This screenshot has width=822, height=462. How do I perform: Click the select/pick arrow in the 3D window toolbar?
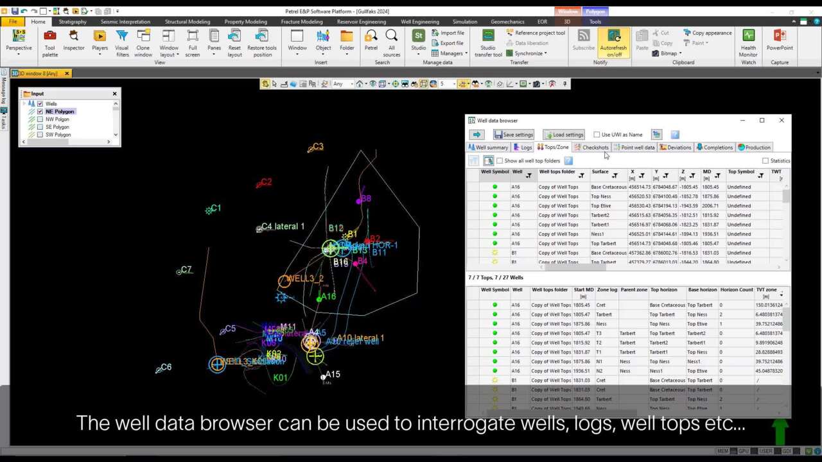pyautogui.click(x=274, y=84)
